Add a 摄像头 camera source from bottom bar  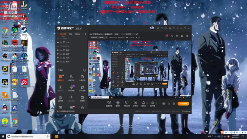[x=118, y=104]
